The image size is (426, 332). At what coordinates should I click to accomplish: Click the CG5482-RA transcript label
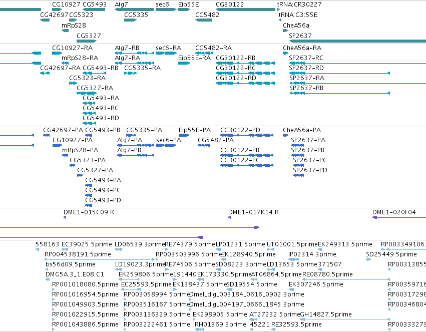pos(214,48)
